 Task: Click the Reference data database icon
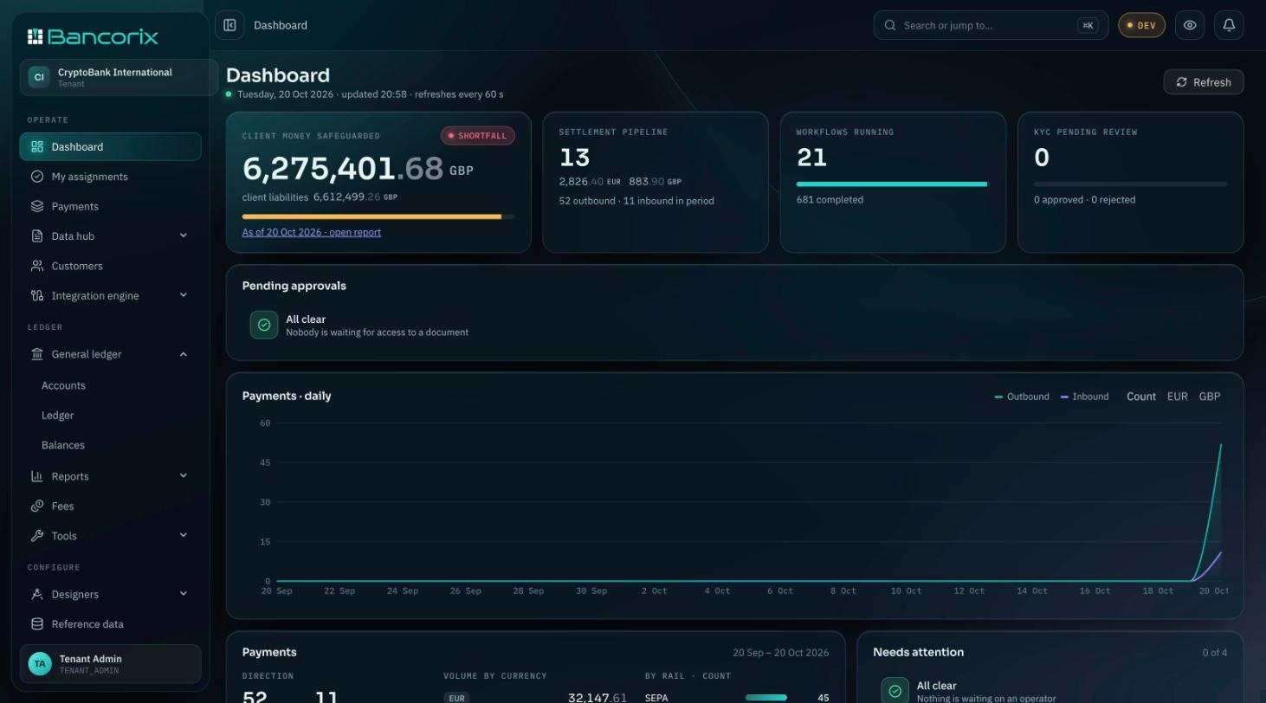[x=37, y=624]
